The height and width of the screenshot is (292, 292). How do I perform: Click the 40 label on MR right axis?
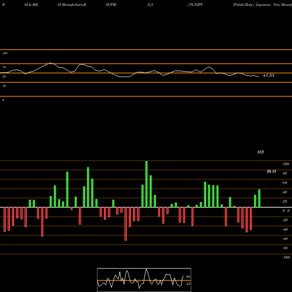284,192
